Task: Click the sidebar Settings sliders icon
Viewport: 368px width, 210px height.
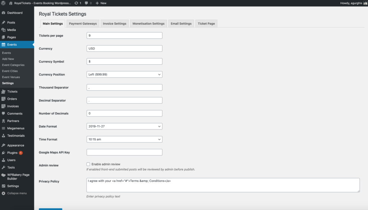Action: pos(4,186)
